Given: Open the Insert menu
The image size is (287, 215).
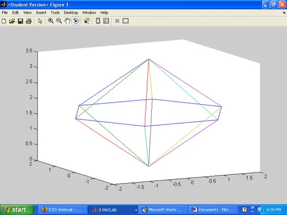Looking at the screenshot, I should pyautogui.click(x=41, y=13).
